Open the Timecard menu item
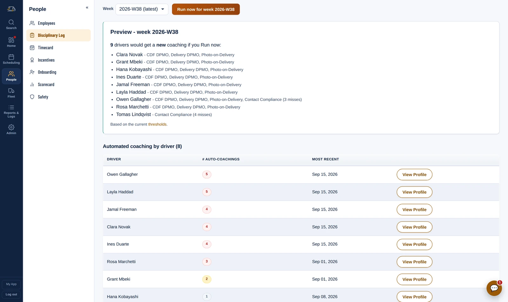Image resolution: width=508 pixels, height=302 pixels. (x=58, y=48)
